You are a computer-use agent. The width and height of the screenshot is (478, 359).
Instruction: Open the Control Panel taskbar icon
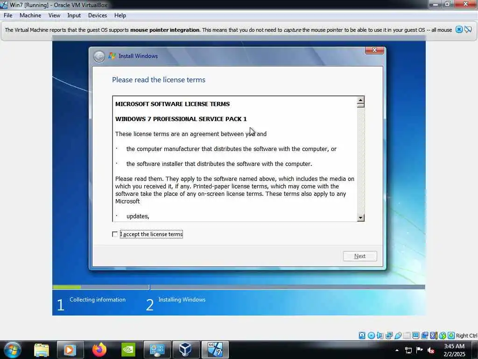(157, 350)
